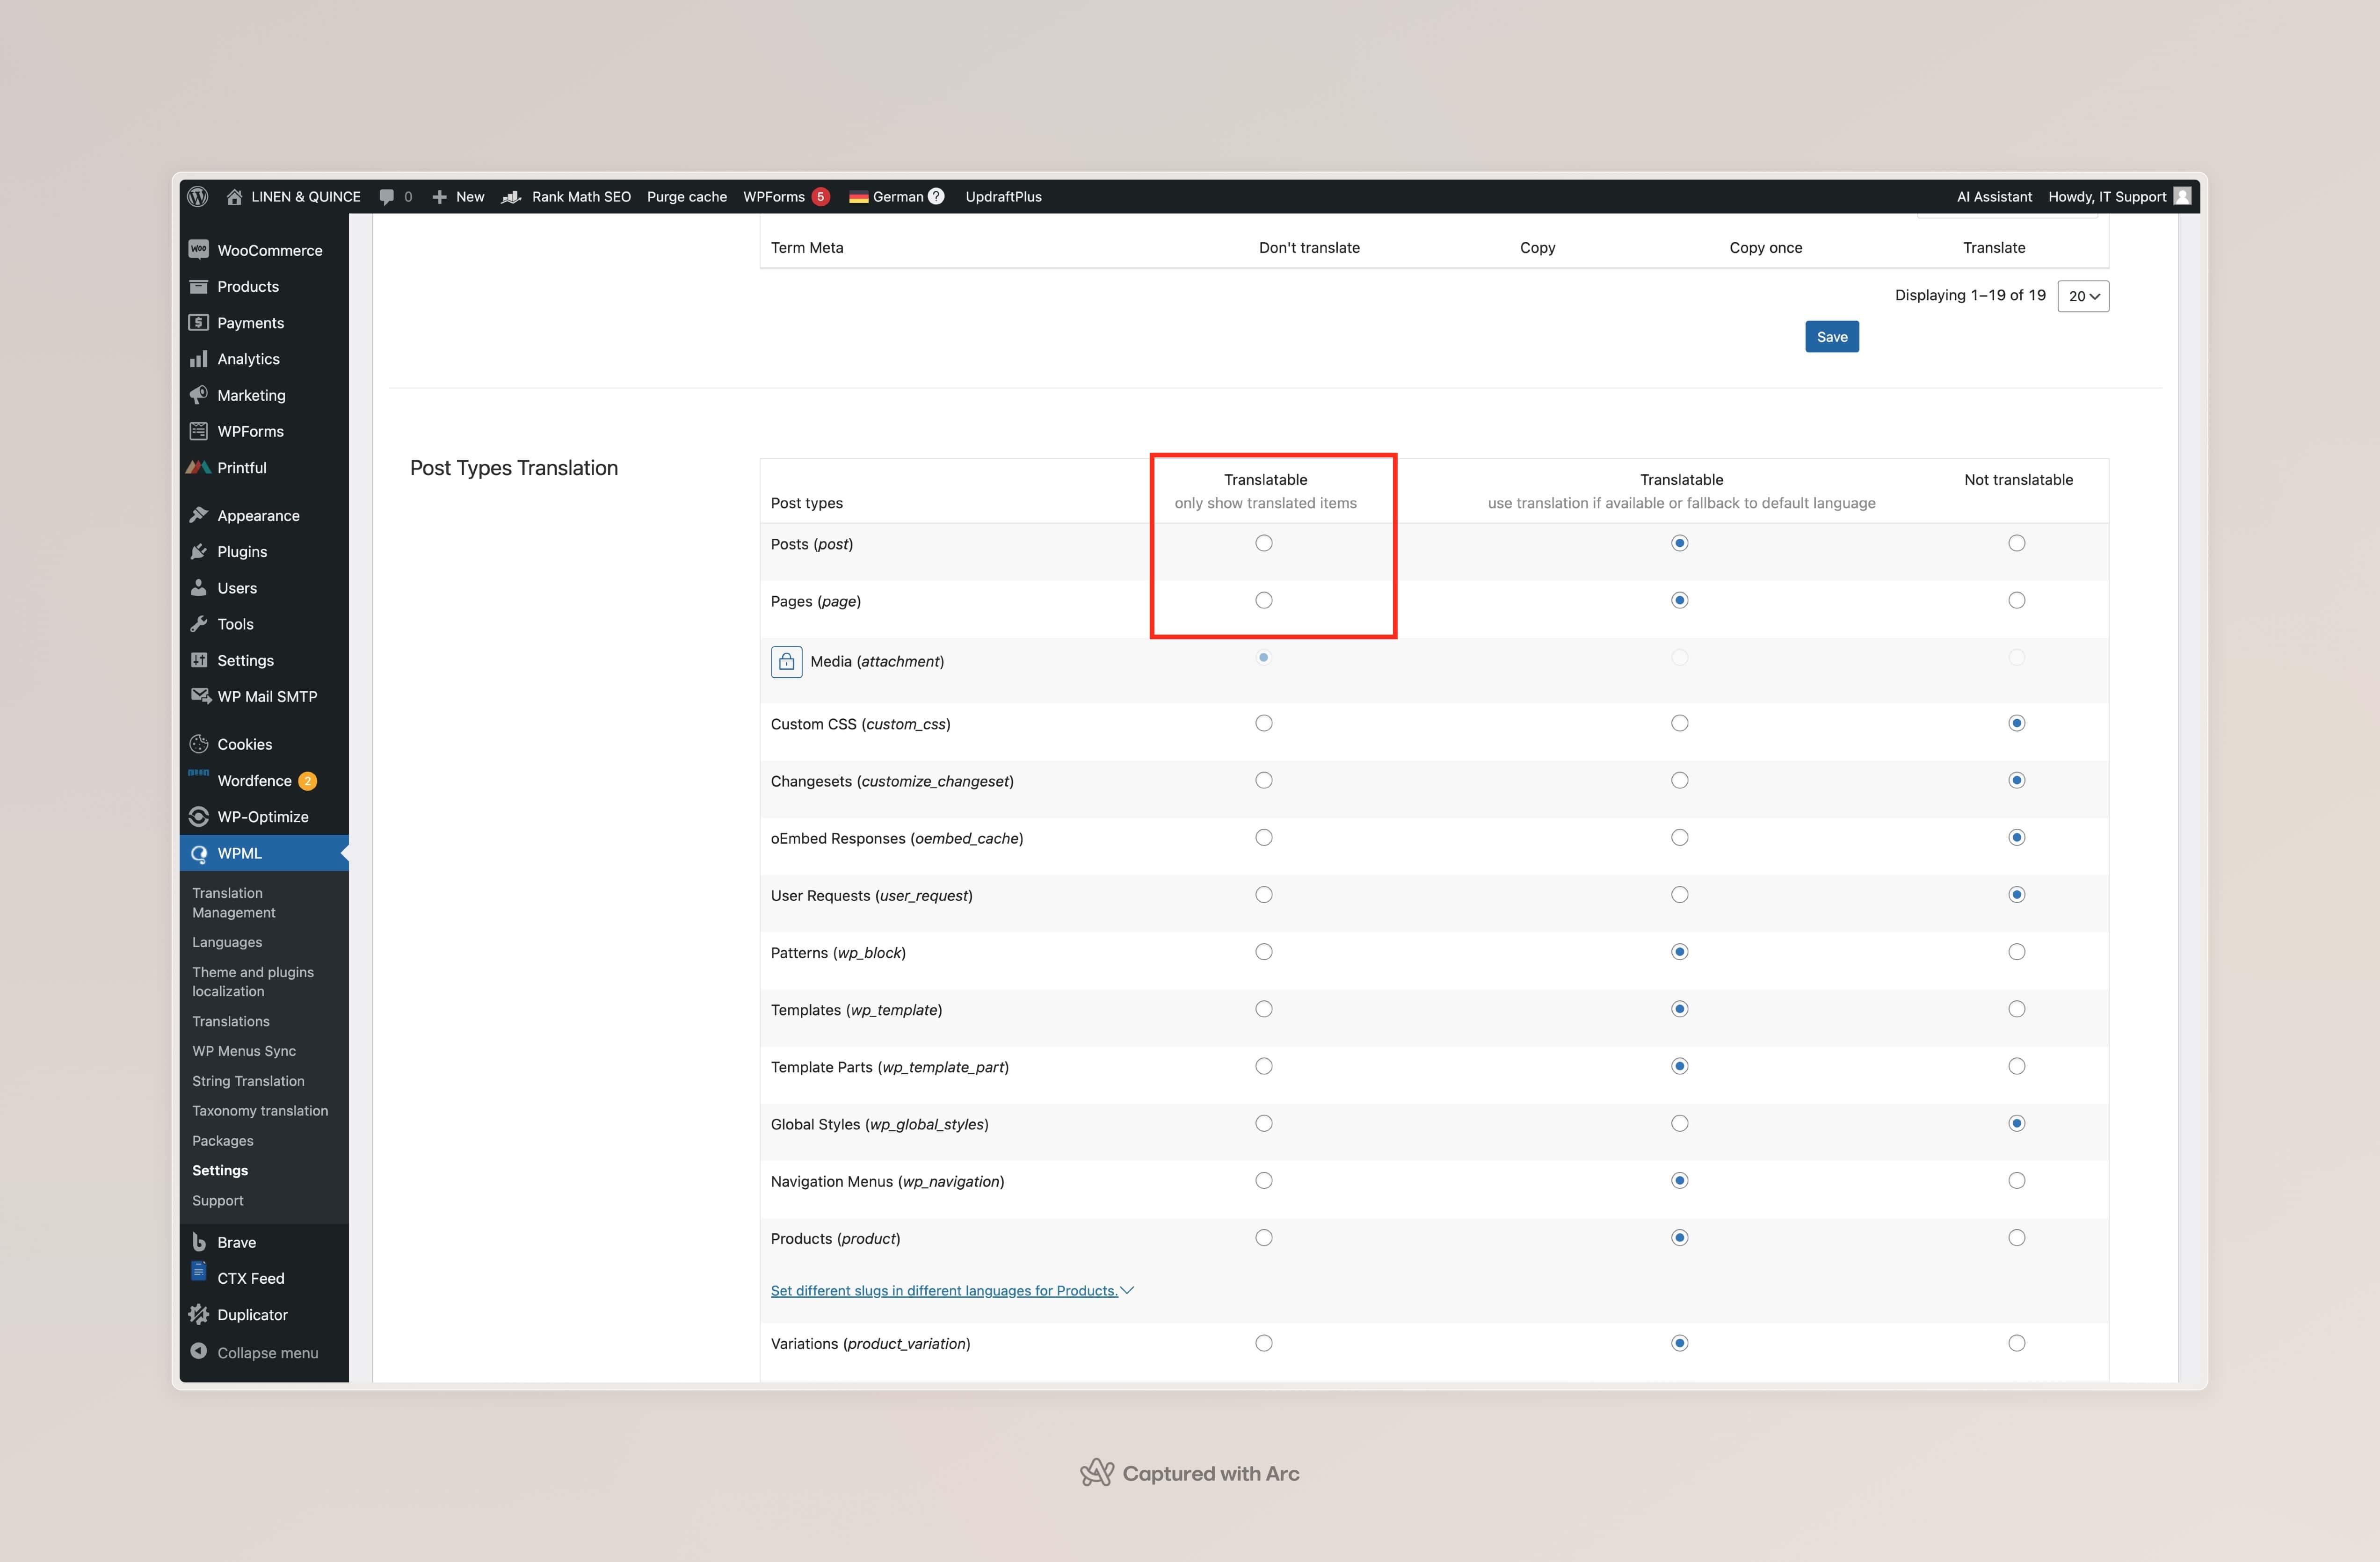Select only show translated items for Pages
The height and width of the screenshot is (1562, 2380).
(1264, 600)
